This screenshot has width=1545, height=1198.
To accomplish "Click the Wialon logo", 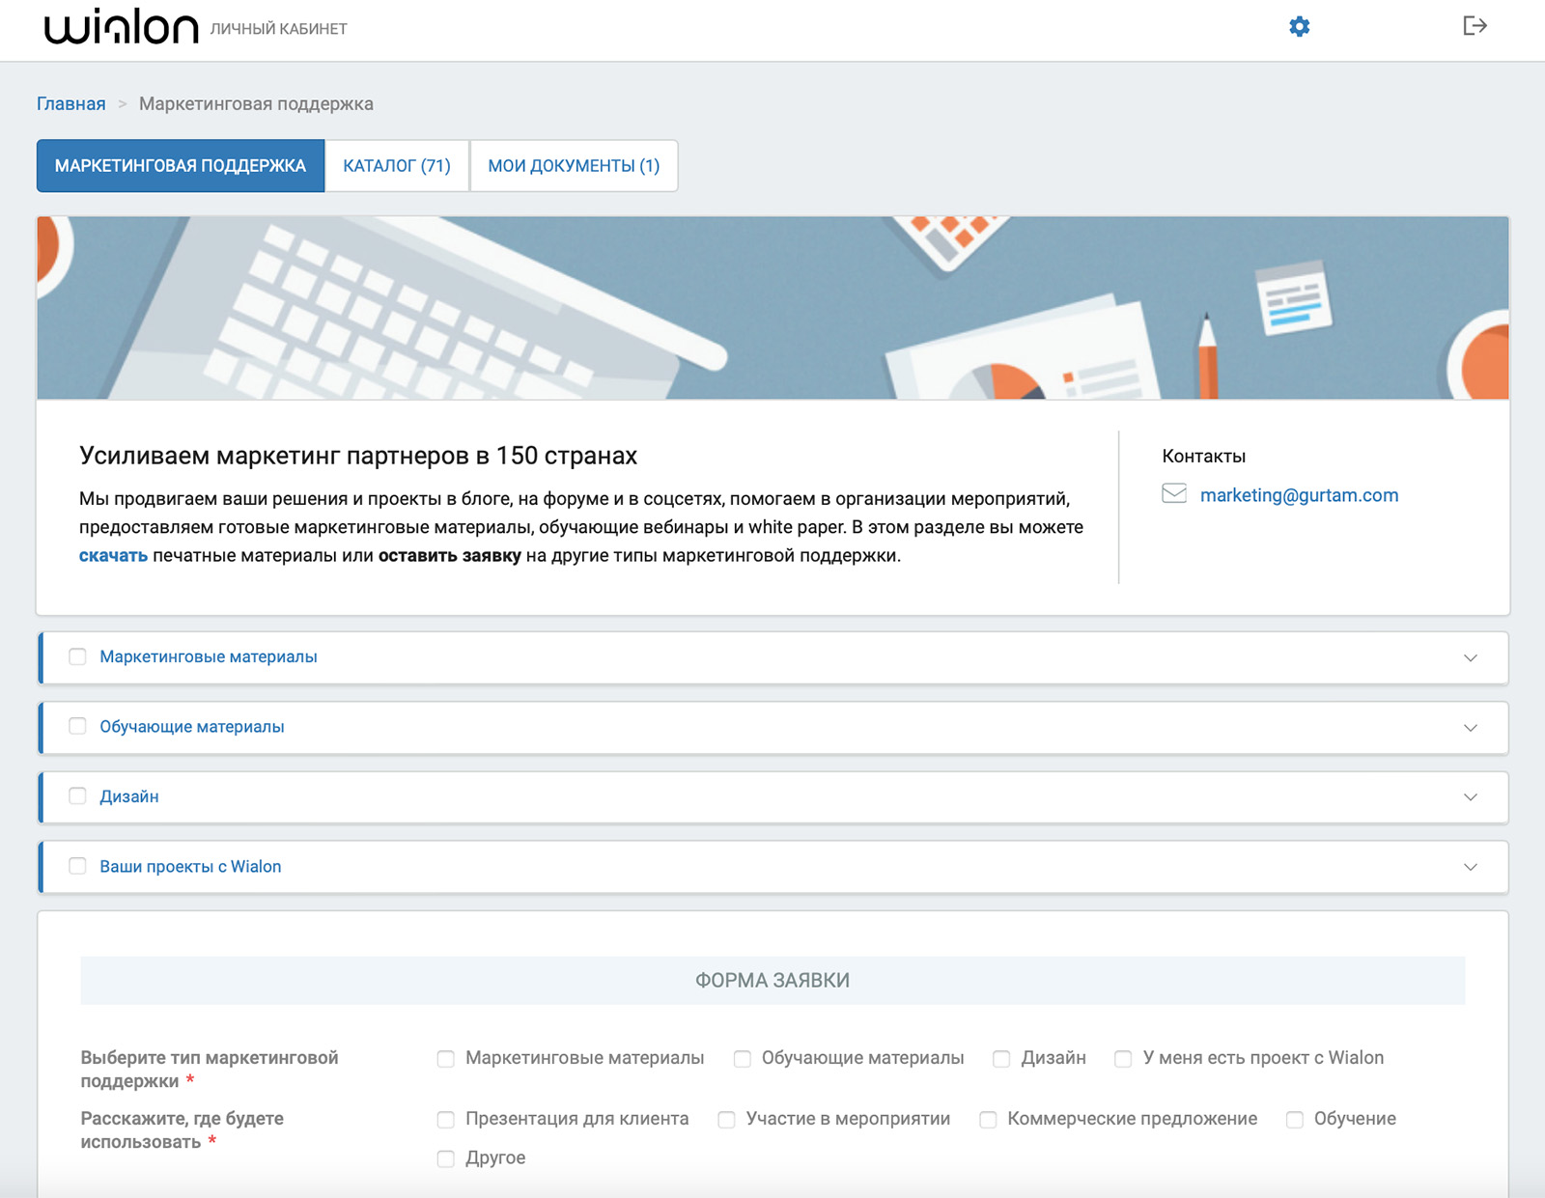I will [x=122, y=28].
